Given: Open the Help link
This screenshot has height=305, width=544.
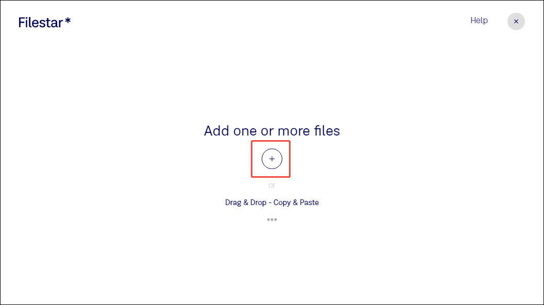Looking at the screenshot, I should [479, 21].
